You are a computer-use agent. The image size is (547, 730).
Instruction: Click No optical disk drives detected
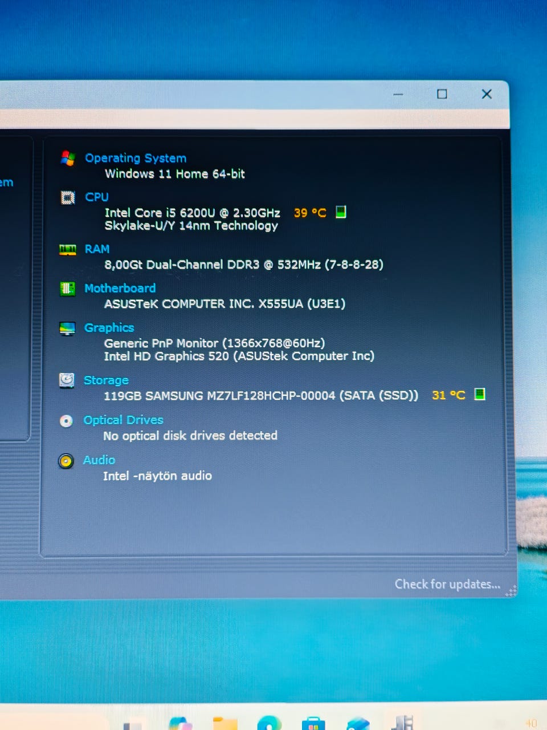point(190,436)
